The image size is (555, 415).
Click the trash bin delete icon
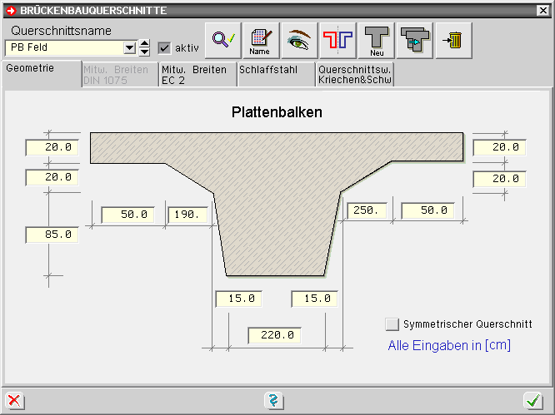[x=453, y=39]
